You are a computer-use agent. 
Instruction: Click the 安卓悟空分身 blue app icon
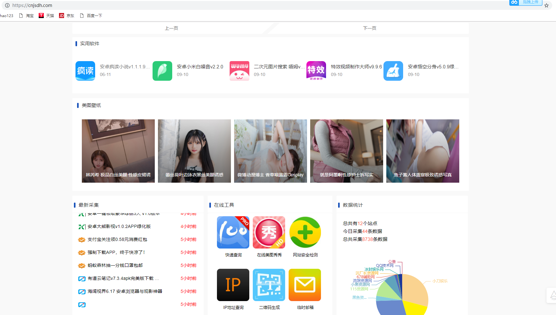[393, 71]
